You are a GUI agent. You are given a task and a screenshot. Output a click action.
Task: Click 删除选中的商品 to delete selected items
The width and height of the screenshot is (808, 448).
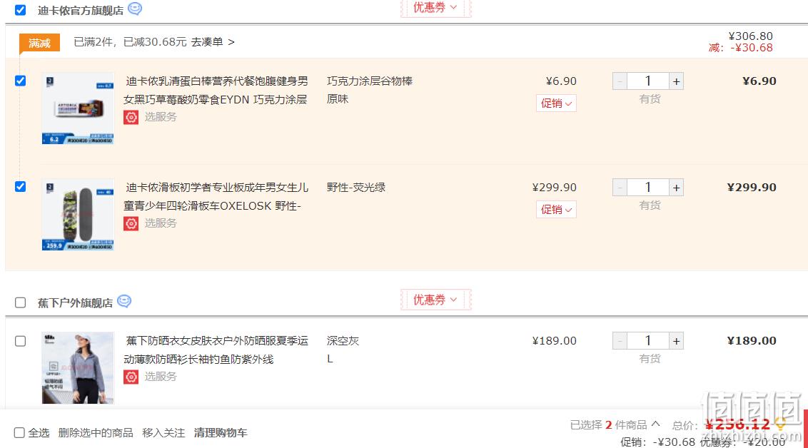[96, 432]
